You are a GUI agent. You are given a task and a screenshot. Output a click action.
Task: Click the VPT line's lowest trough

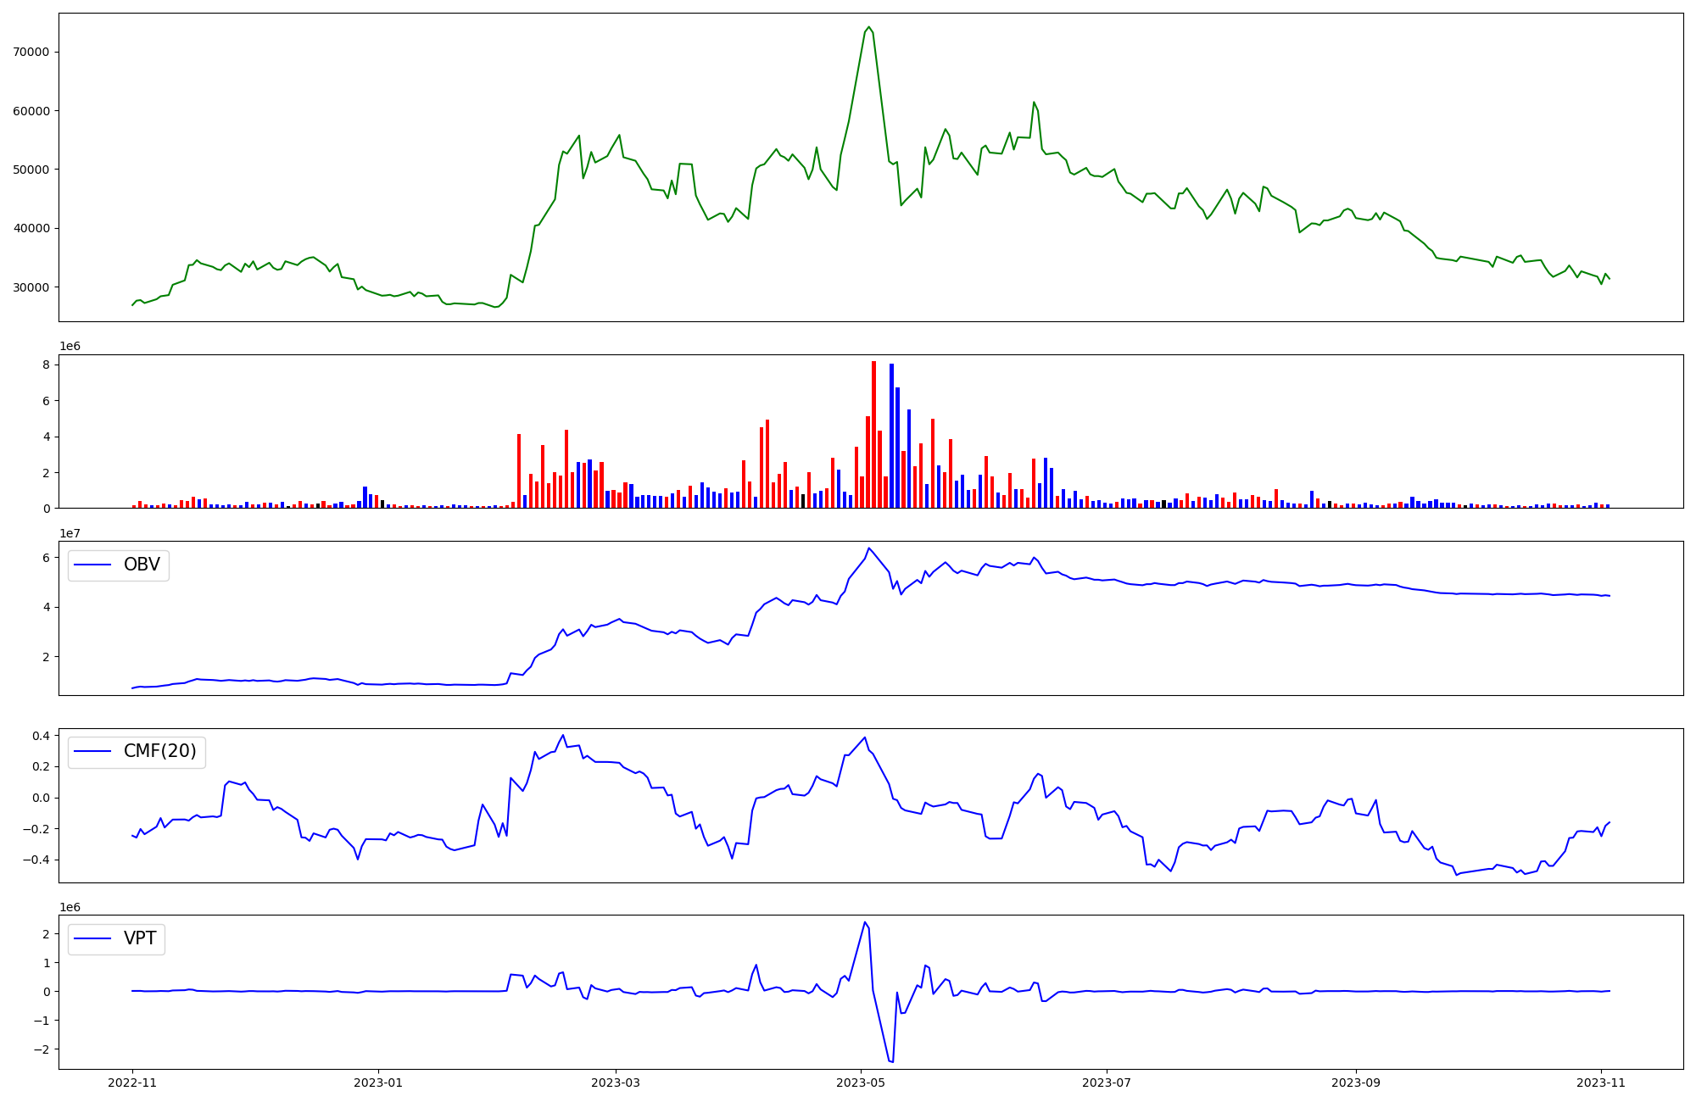[892, 1061]
